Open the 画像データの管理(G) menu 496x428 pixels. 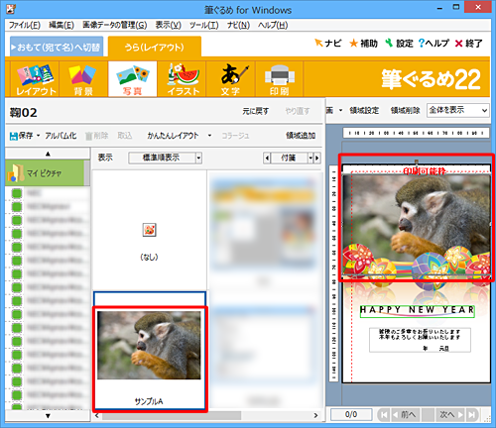click(115, 25)
